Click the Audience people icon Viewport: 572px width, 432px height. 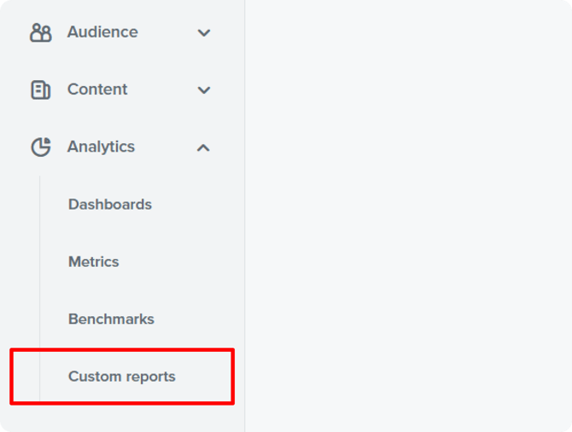click(x=40, y=32)
